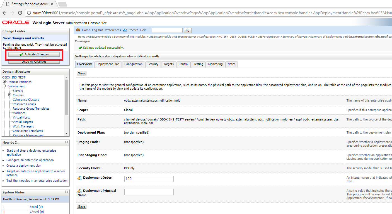Image resolution: width=392 pixels, height=214 pixels.
Task: Click the top Save button
Action: coord(81,73)
